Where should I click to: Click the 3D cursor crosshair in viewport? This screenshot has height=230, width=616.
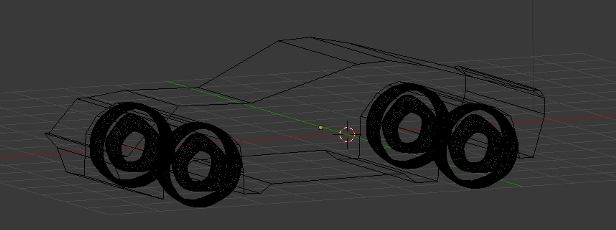pos(347,134)
